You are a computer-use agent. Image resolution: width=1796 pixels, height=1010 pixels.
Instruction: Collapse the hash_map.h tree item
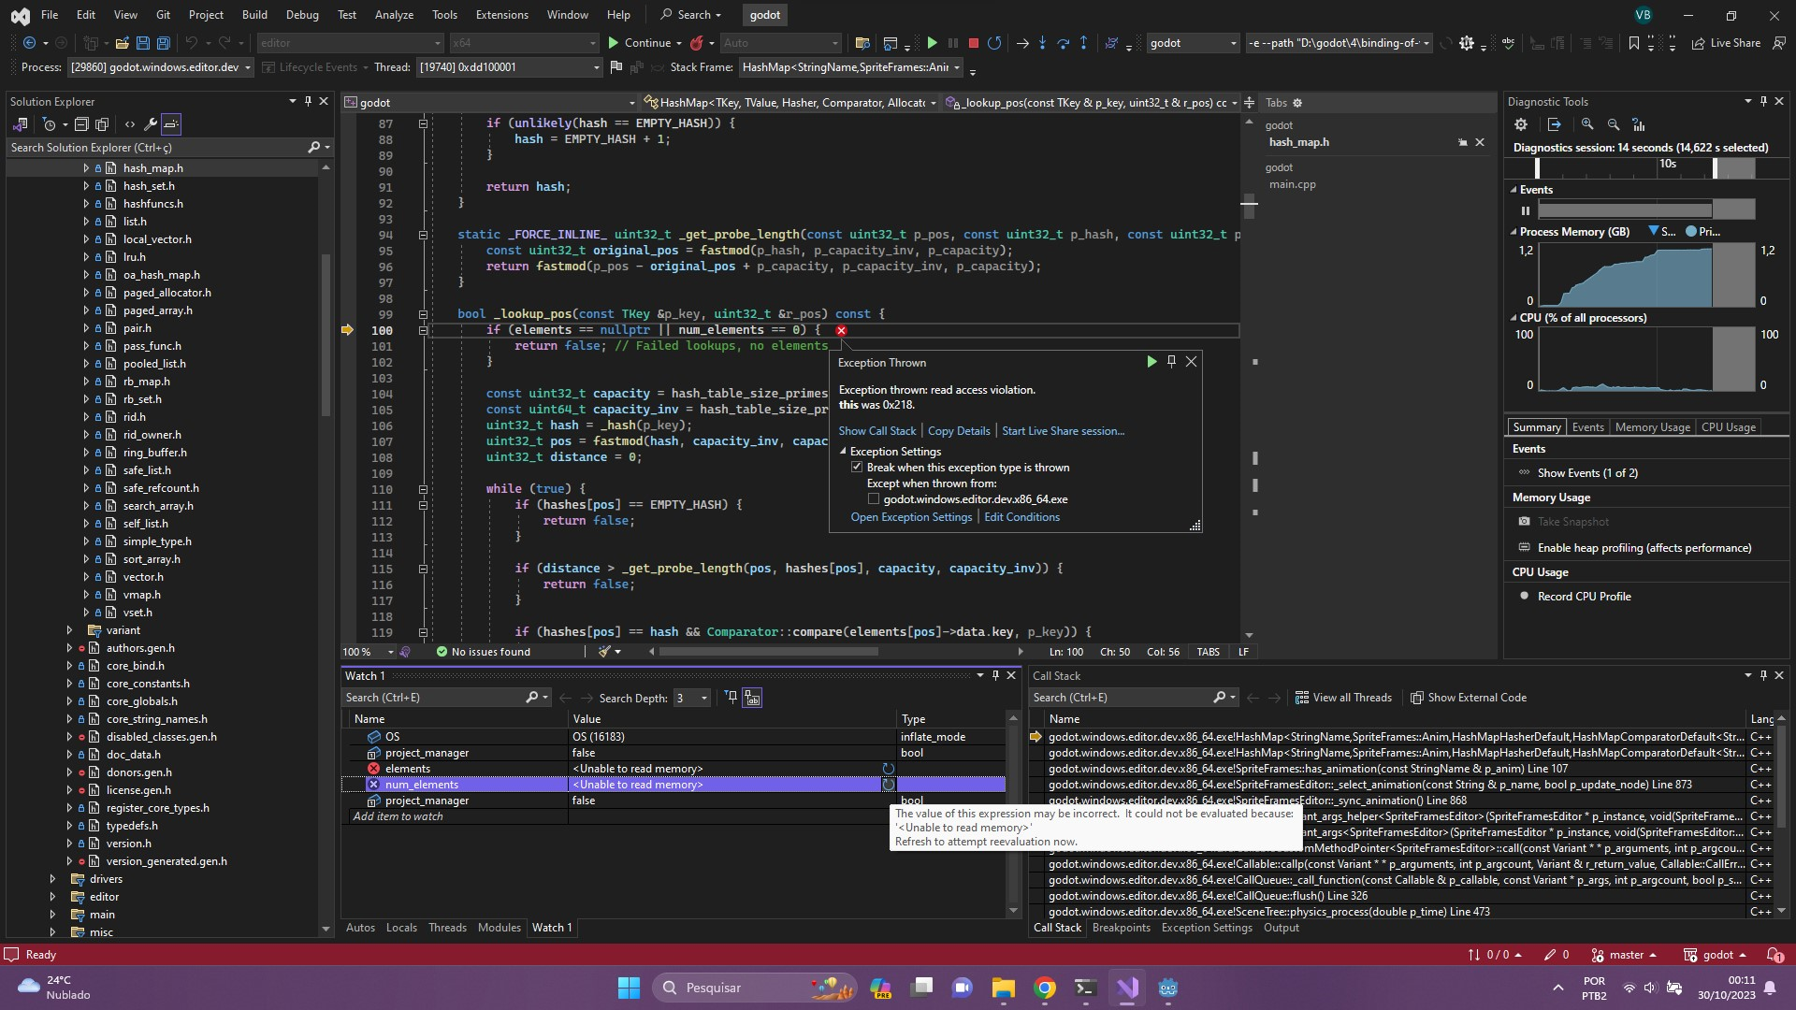tap(86, 167)
